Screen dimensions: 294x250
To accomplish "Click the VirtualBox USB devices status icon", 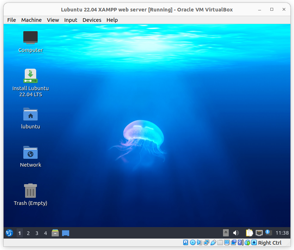I will [213, 243].
